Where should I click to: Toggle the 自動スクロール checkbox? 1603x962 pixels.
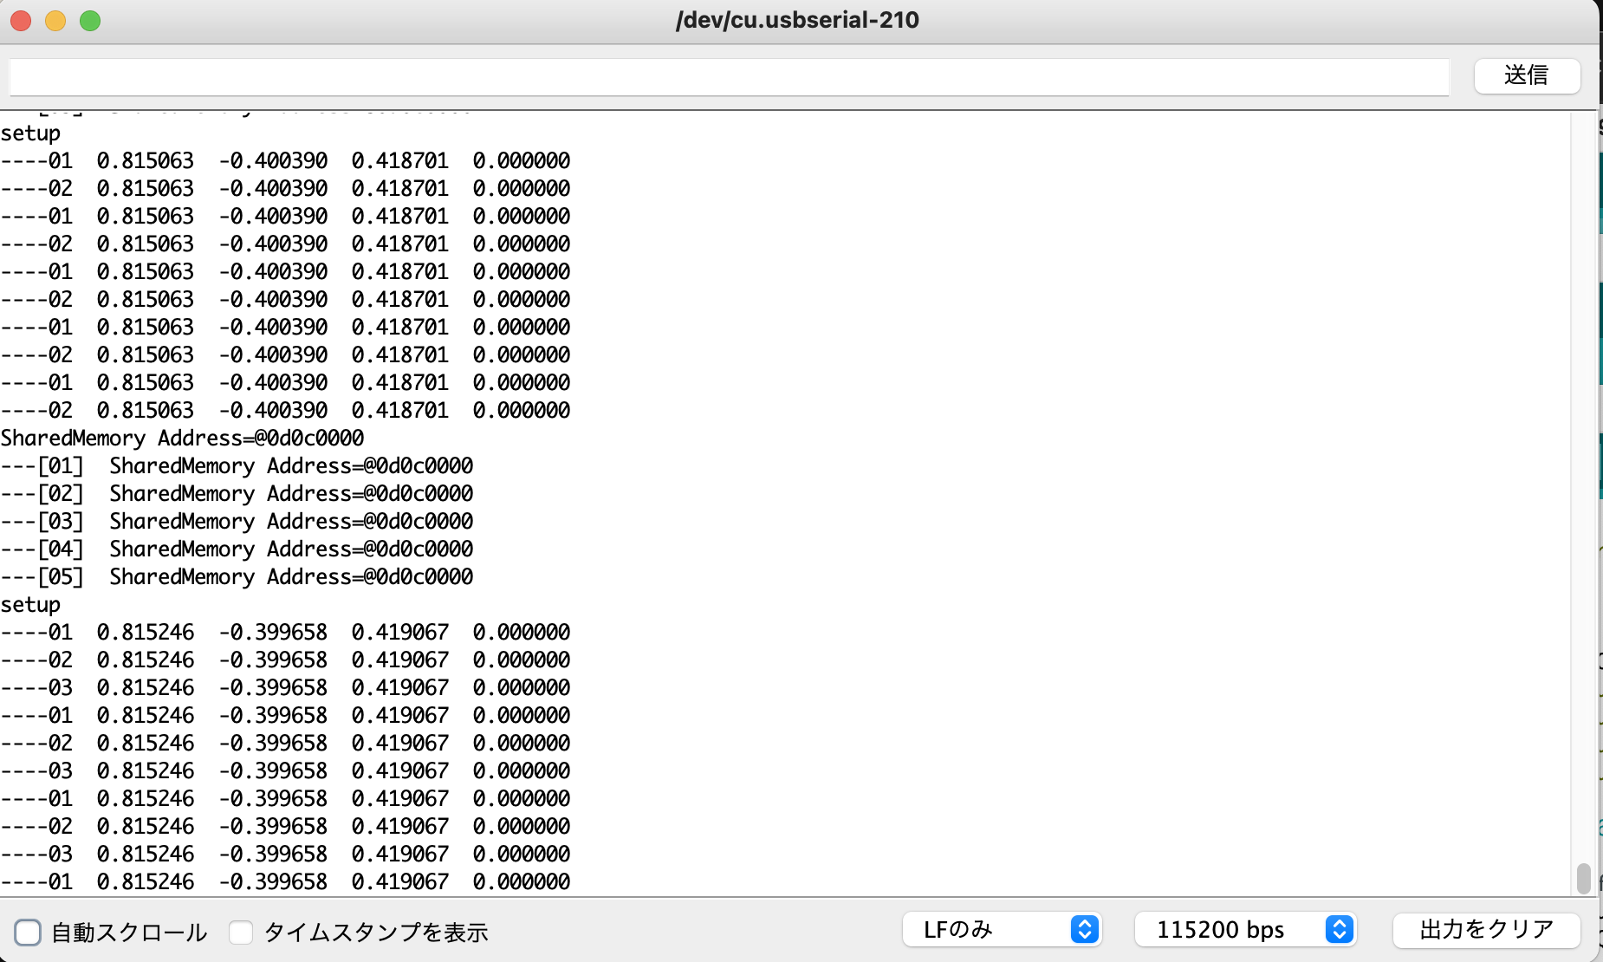tap(28, 933)
